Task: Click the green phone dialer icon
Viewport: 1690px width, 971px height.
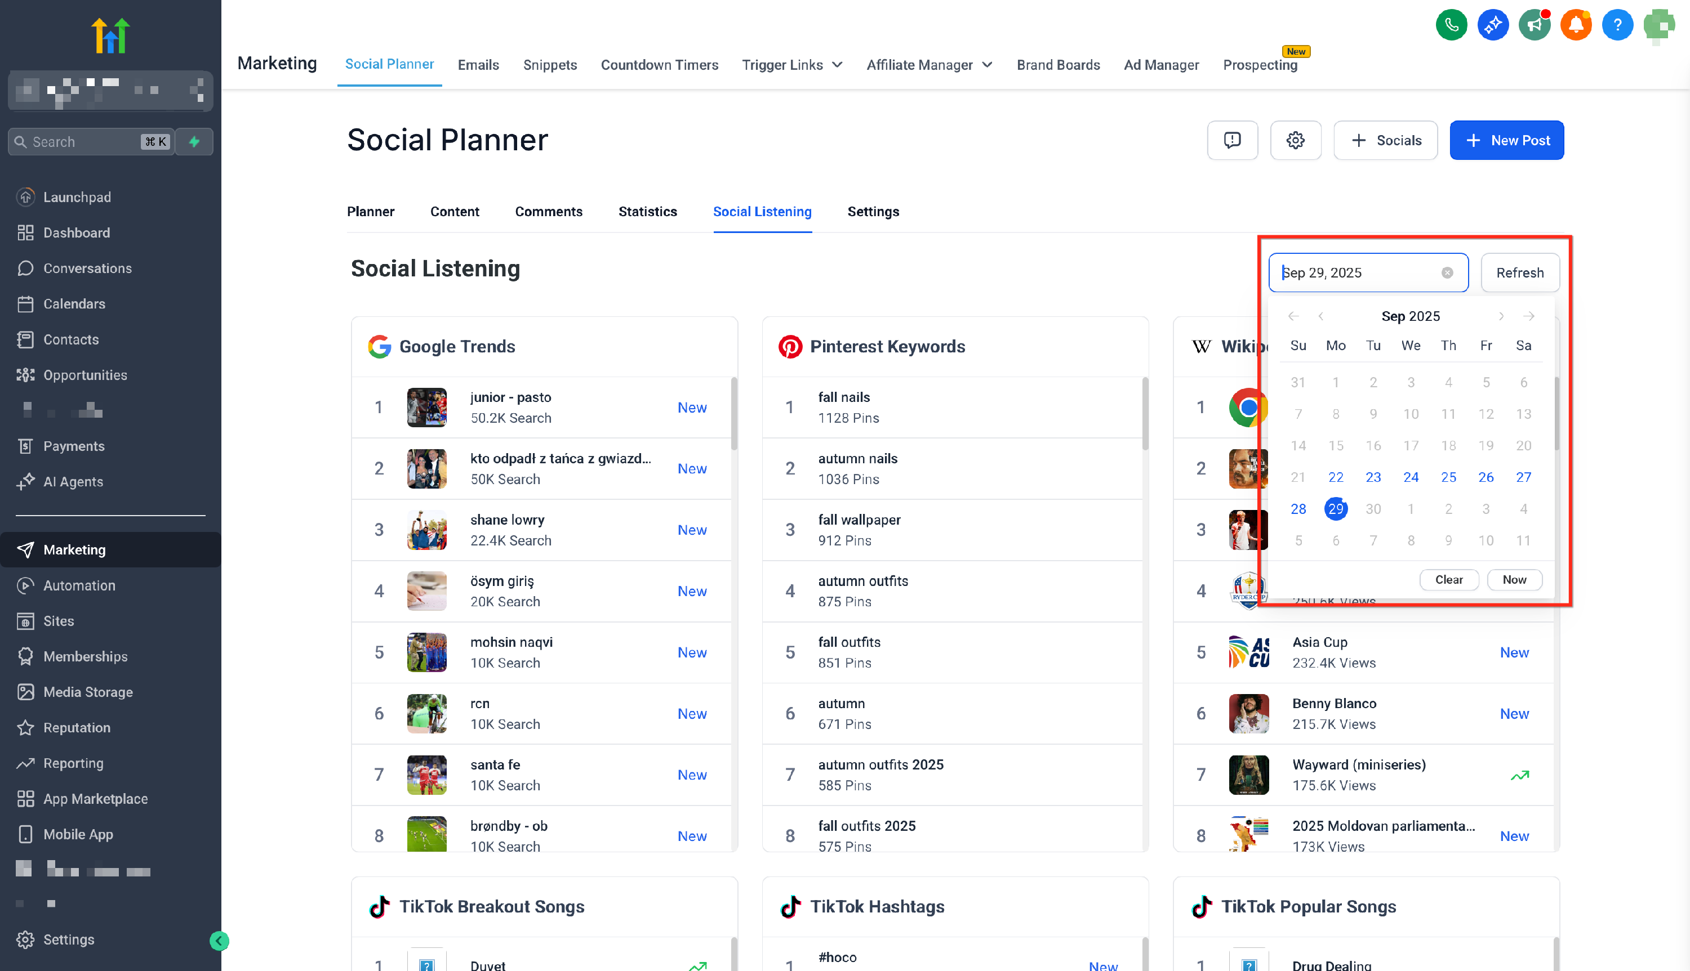Action: click(x=1451, y=25)
